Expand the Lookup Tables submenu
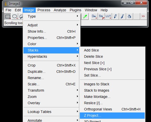This screenshot has width=151, height=122. click(51, 112)
